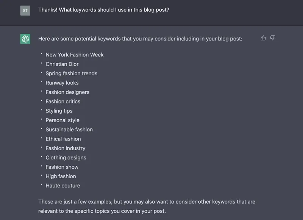Viewport: 303px width, 220px height.
Task: Click the user's question about keywords
Action: [x=103, y=10]
